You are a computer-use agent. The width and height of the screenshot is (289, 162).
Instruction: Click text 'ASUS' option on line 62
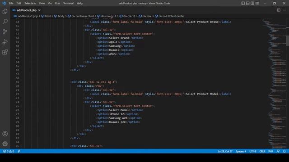[x=112, y=54]
